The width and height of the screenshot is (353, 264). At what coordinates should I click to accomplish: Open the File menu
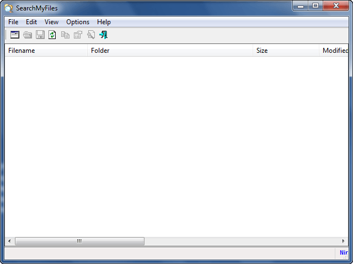tap(13, 22)
